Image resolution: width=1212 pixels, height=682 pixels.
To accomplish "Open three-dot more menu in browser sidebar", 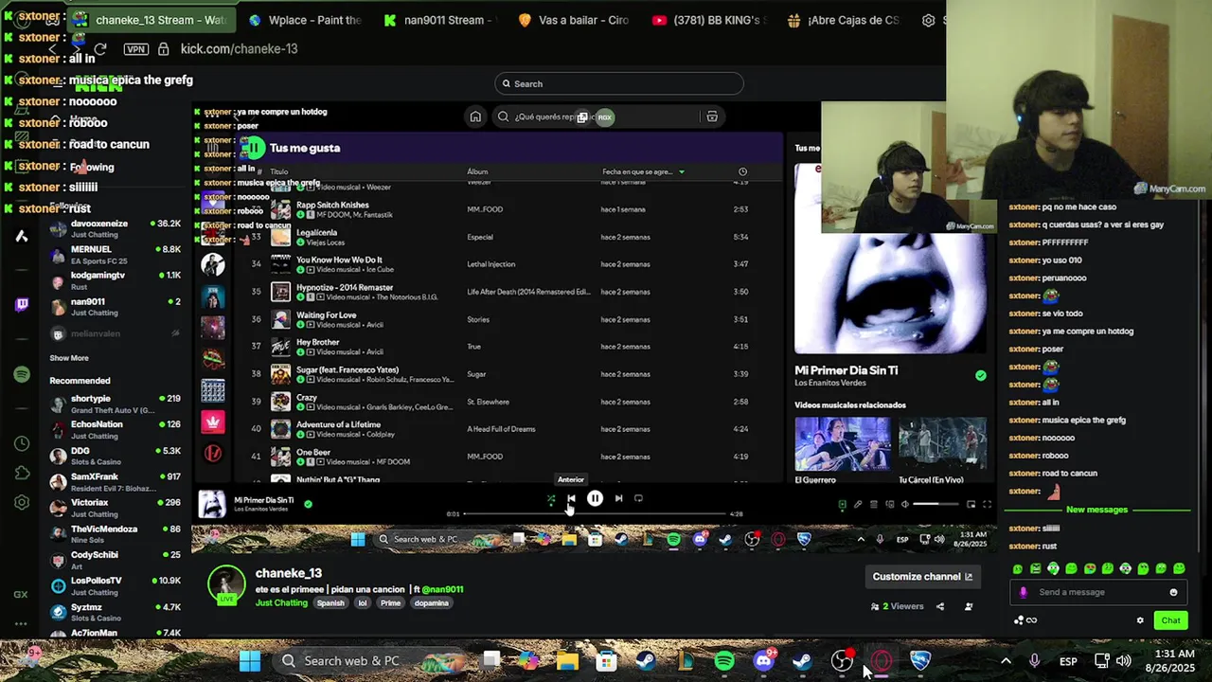I will (x=21, y=624).
